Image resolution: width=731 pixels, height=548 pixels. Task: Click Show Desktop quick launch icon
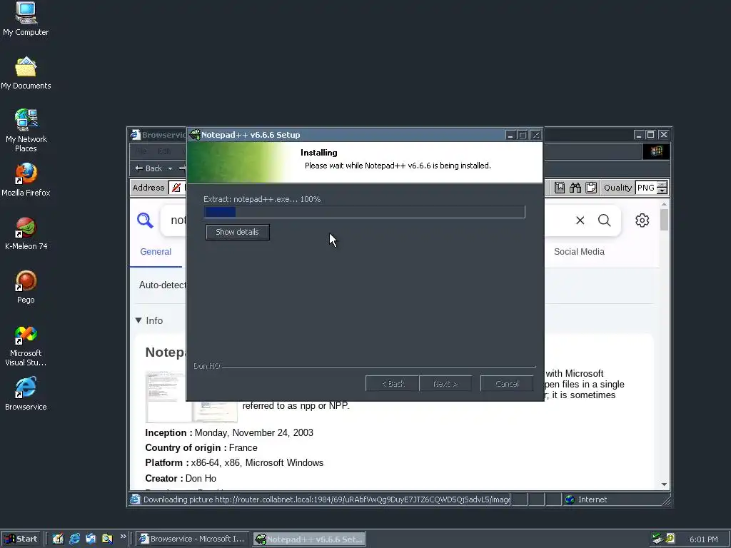(x=58, y=539)
